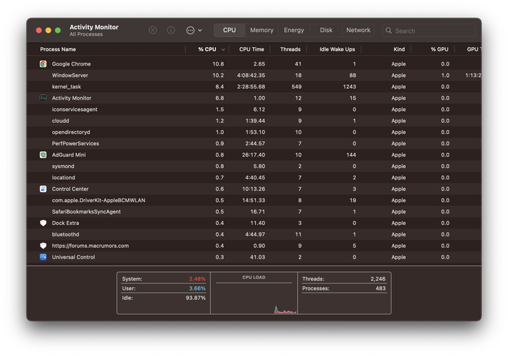This screenshot has width=508, height=356.
Task: Click the Dock Extra shield icon
Action: click(43, 223)
